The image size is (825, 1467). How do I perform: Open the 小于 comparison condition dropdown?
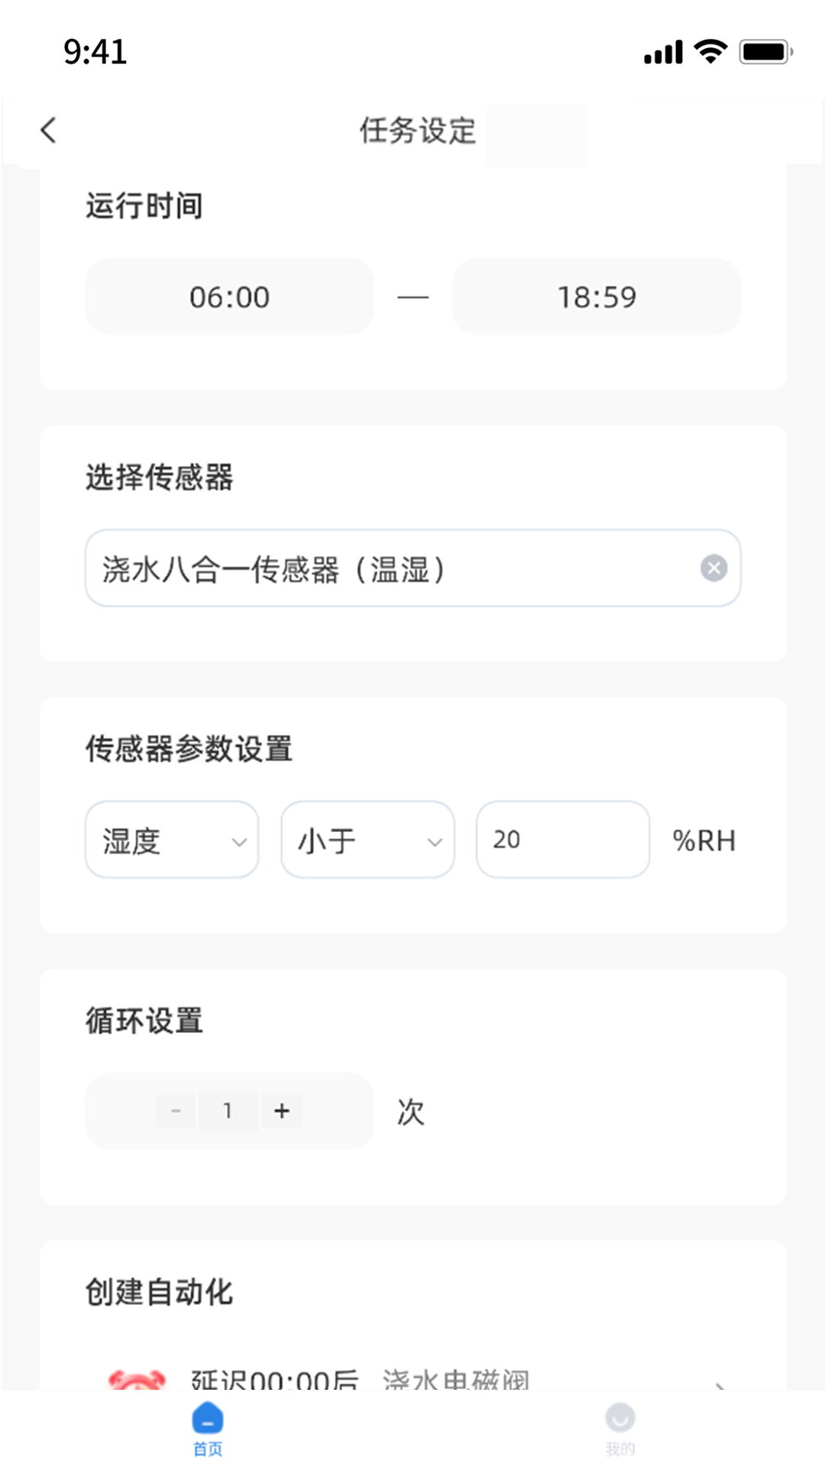[367, 840]
